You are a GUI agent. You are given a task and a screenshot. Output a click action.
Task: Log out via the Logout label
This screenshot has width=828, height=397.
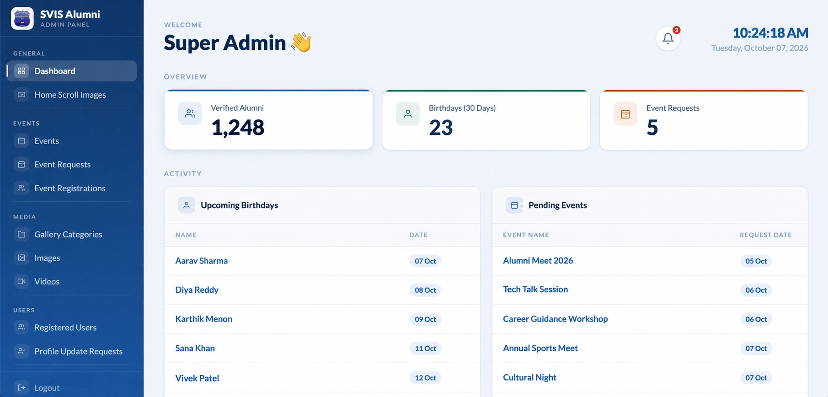click(47, 388)
